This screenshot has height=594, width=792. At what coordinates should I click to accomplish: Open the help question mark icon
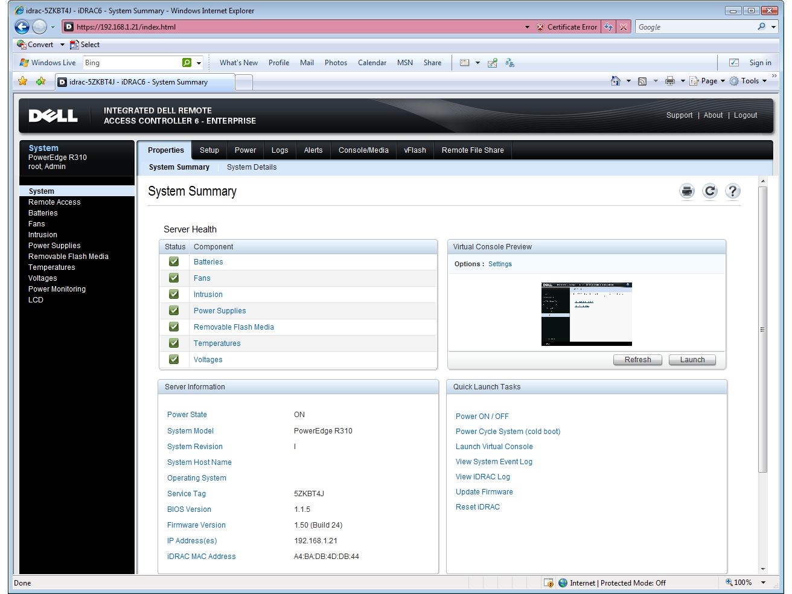click(732, 191)
